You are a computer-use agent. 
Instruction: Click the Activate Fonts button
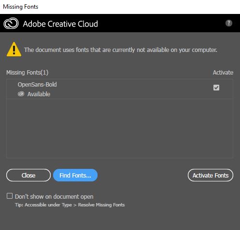[x=211, y=175]
